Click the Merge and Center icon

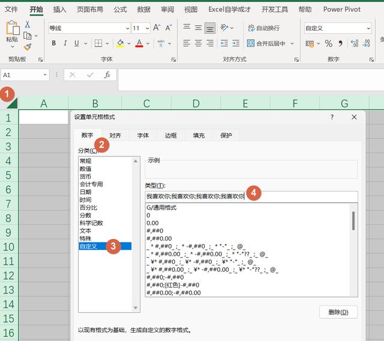coord(251,43)
